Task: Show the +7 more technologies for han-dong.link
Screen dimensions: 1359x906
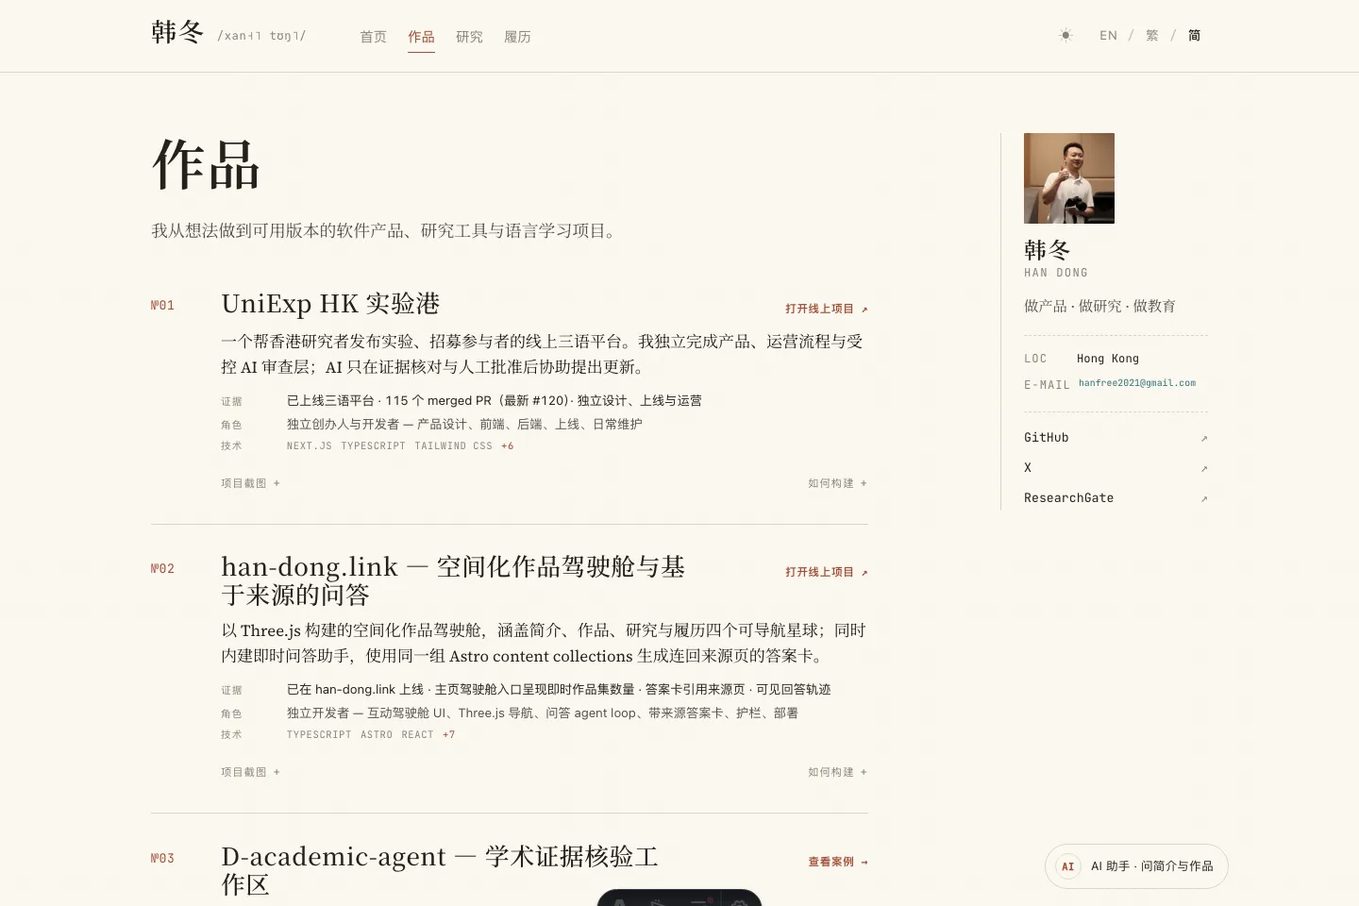Action: pyautogui.click(x=448, y=734)
